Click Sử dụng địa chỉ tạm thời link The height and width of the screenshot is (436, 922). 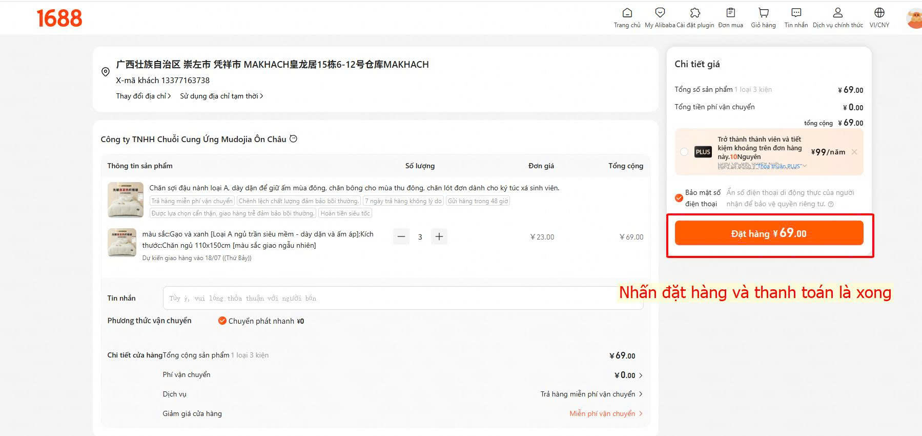(x=221, y=96)
